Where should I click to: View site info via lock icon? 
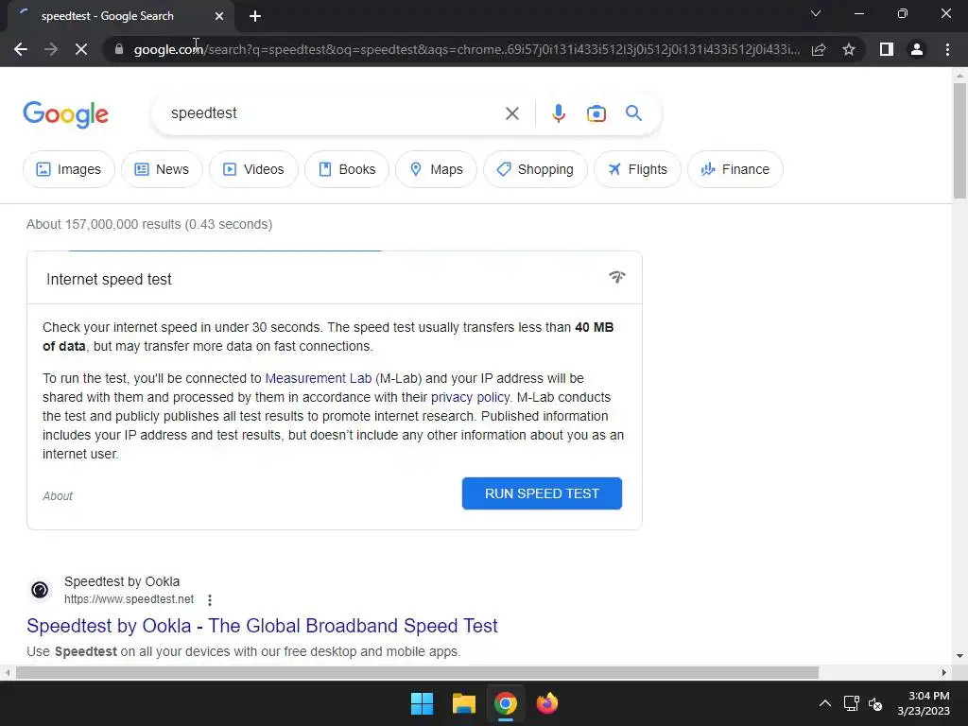click(x=119, y=49)
